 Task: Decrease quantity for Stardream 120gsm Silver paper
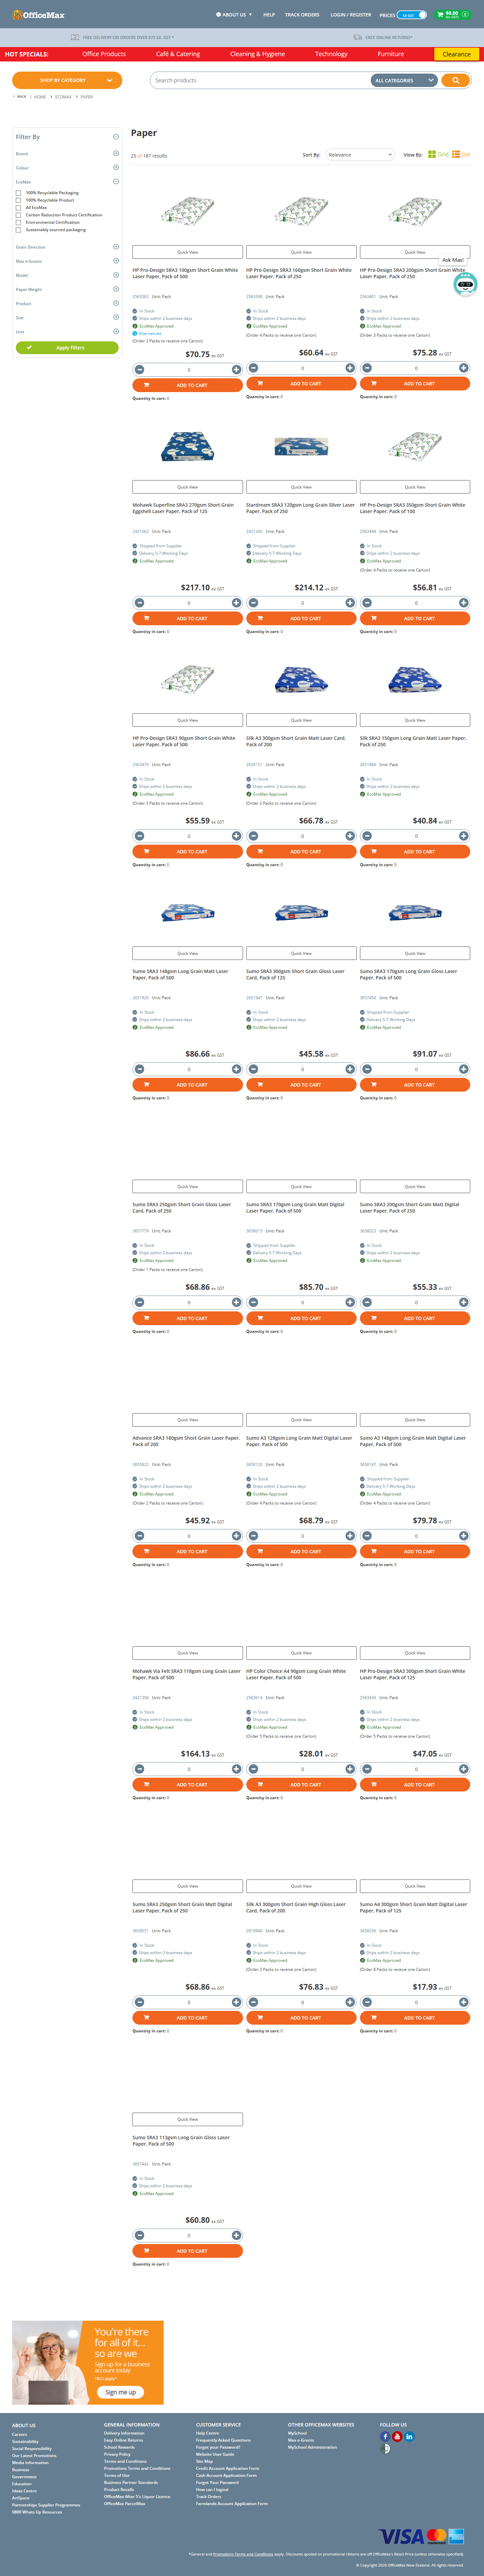(x=253, y=603)
